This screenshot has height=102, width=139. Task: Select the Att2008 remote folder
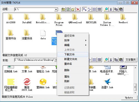(x=11, y=19)
